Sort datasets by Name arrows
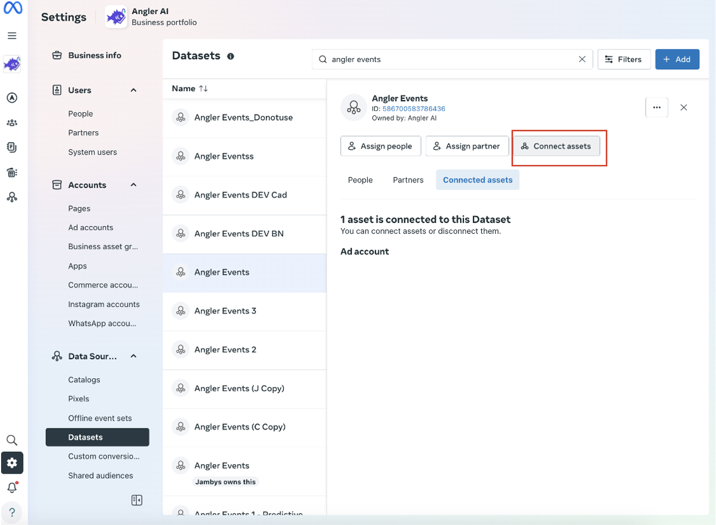 coord(203,88)
